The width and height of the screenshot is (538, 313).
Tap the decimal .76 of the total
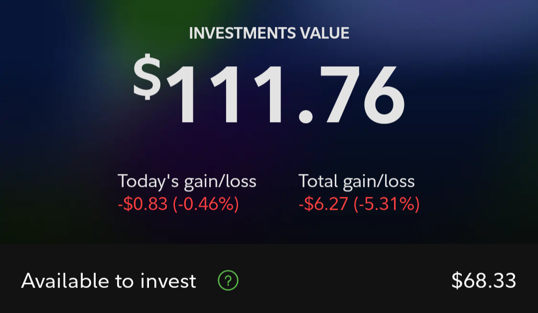click(351, 95)
